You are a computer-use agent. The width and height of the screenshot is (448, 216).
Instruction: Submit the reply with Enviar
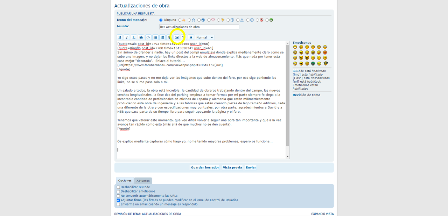tap(251, 168)
